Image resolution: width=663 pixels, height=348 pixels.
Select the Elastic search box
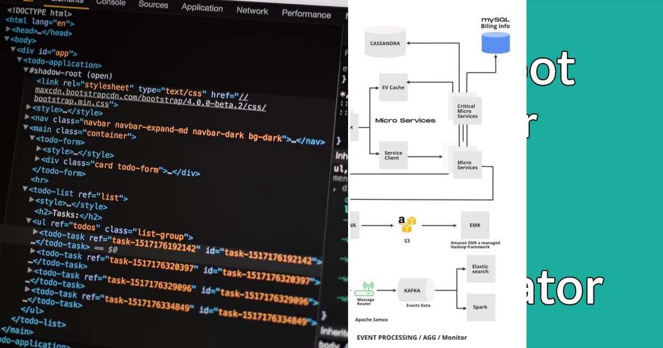point(481,269)
